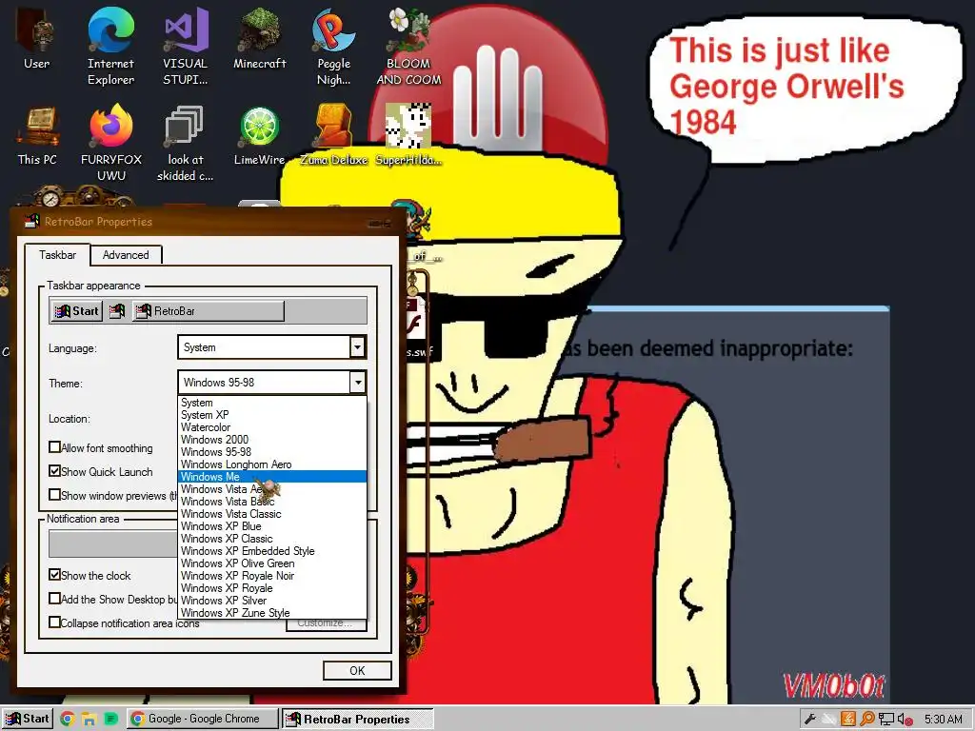Click RetroBar Properties taskbar button
The image size is (975, 731).
[x=357, y=720]
